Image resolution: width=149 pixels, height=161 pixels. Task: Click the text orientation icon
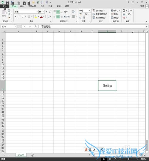[x=65, y=12]
